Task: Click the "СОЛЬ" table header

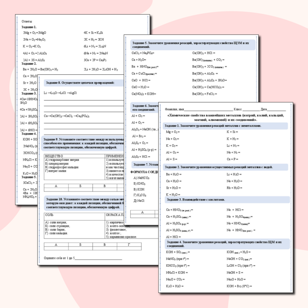Action: tap(49, 215)
